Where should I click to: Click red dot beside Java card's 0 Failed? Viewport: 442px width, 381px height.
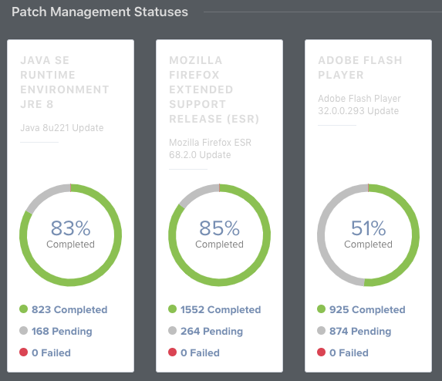pos(24,352)
